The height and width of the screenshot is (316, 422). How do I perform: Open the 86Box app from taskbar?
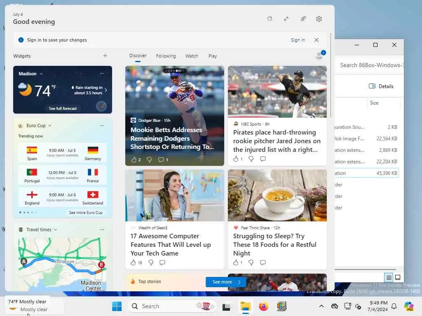[281, 306]
